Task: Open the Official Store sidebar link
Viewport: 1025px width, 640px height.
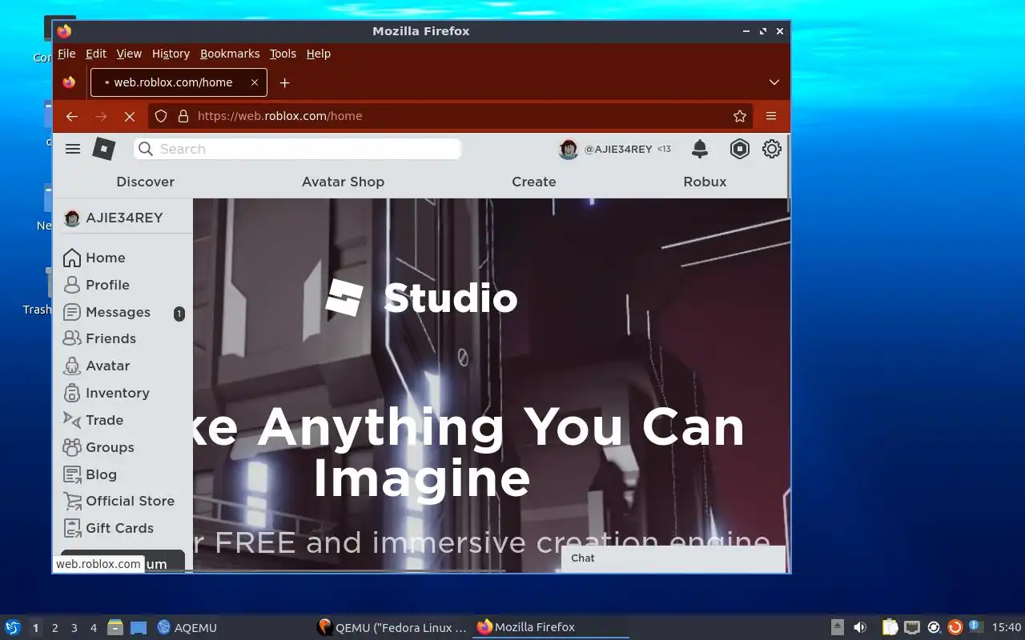Action: coord(130,501)
